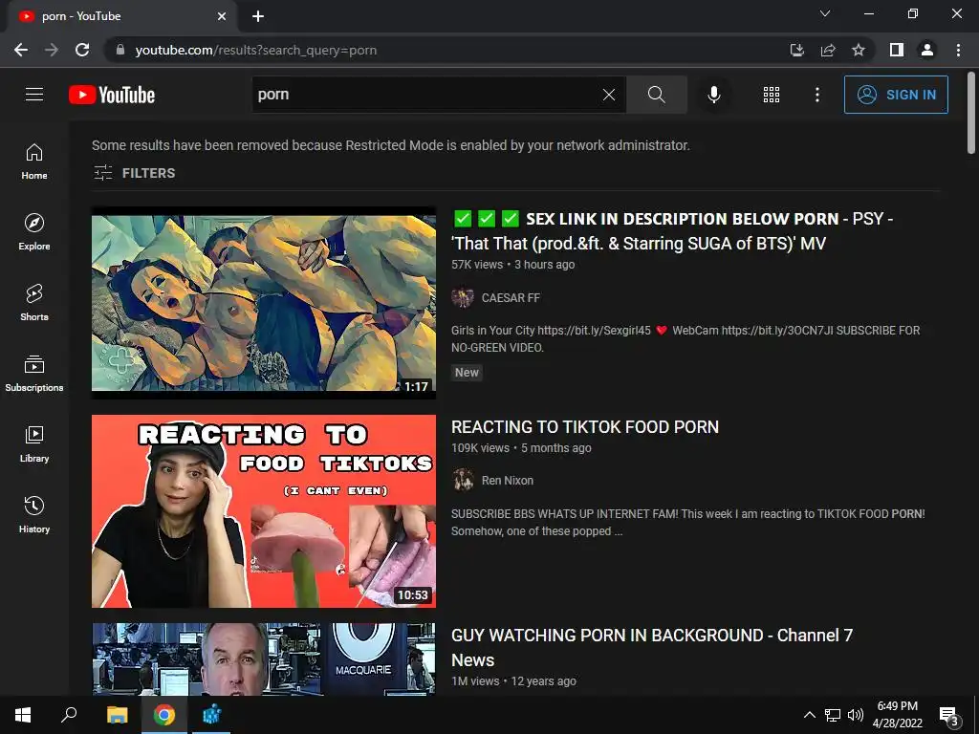Open the tab search chevron

[825, 13]
